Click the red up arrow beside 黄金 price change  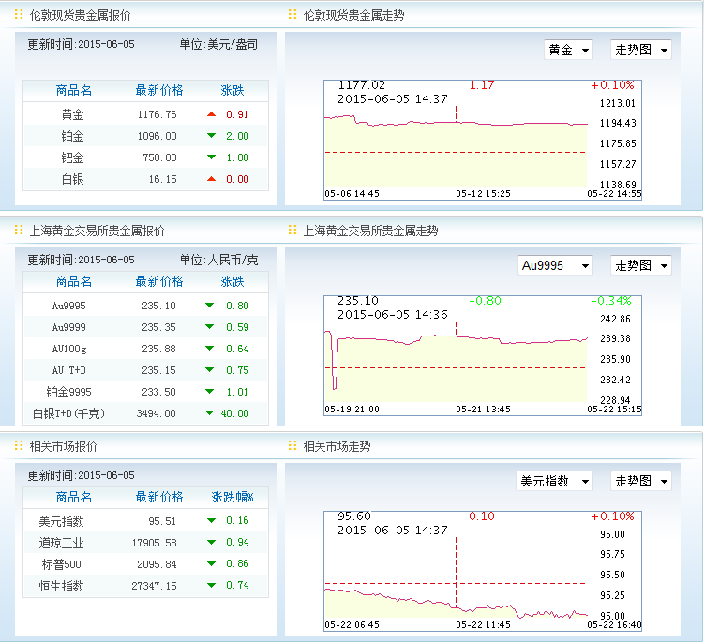pyautogui.click(x=211, y=114)
